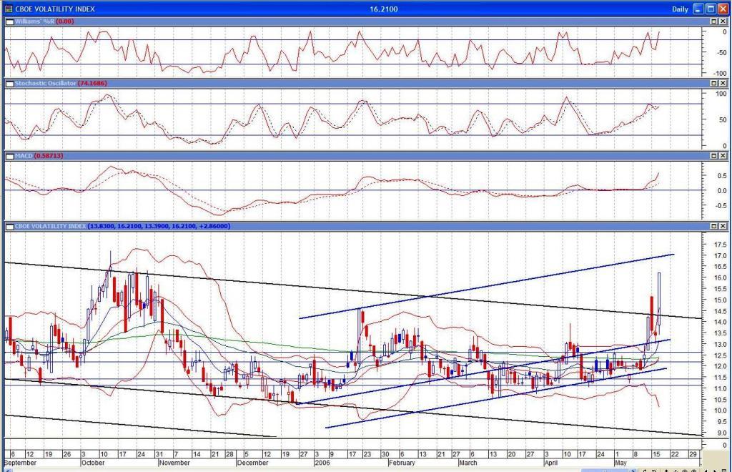Click the September month label on date axis

(x=21, y=463)
